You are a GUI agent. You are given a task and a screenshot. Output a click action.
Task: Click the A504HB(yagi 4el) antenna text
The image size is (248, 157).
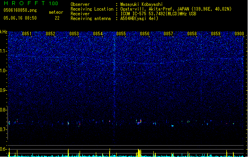(x=139, y=18)
